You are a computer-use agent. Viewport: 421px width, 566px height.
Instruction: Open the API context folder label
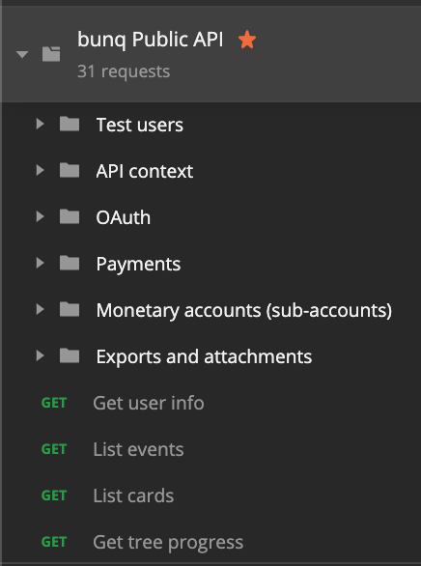point(144,171)
